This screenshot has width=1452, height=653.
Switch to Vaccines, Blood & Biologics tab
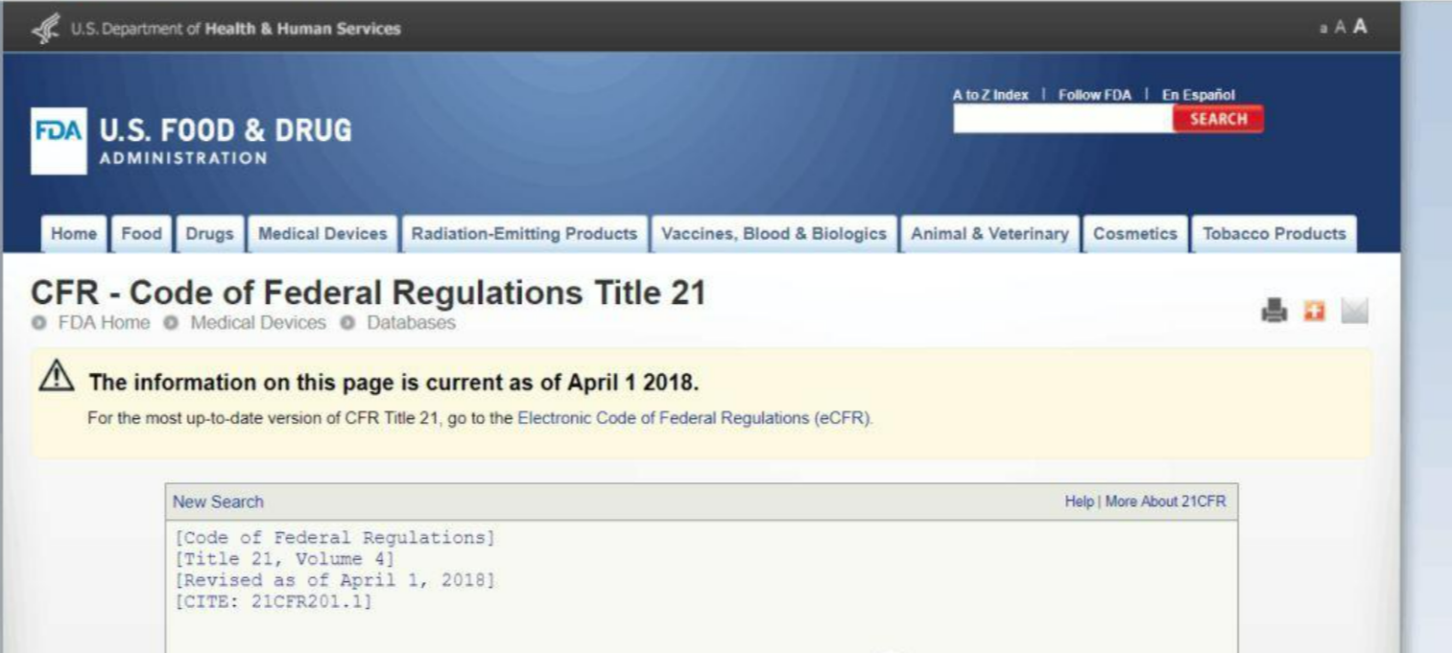pos(774,234)
